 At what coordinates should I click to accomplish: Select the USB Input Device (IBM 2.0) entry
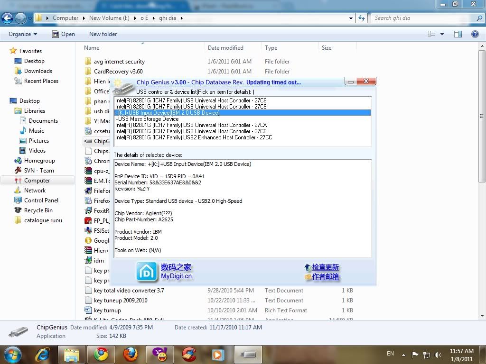(243, 113)
